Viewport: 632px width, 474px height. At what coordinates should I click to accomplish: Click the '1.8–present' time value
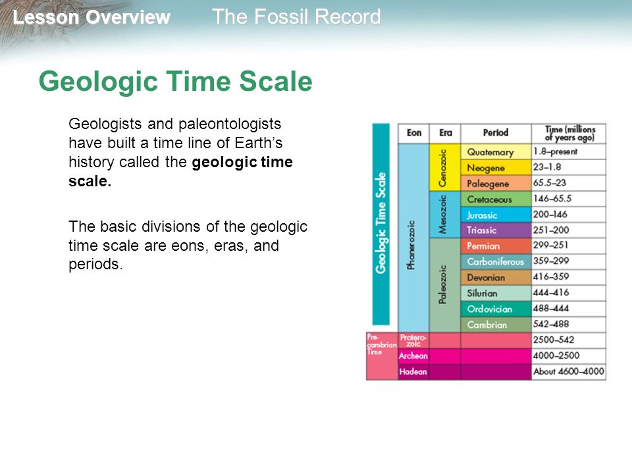(556, 151)
